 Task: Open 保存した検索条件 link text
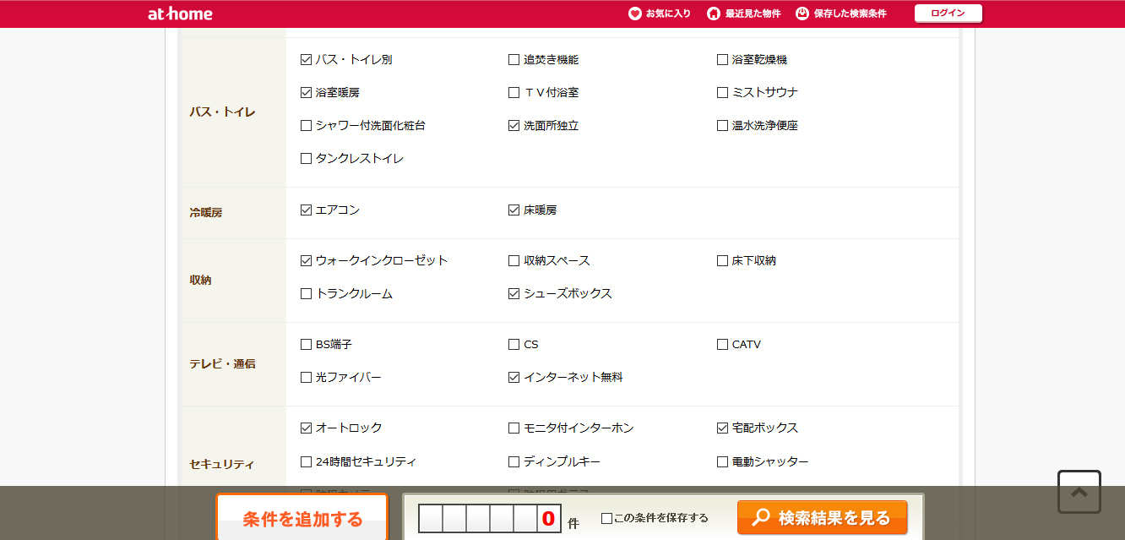tap(851, 14)
